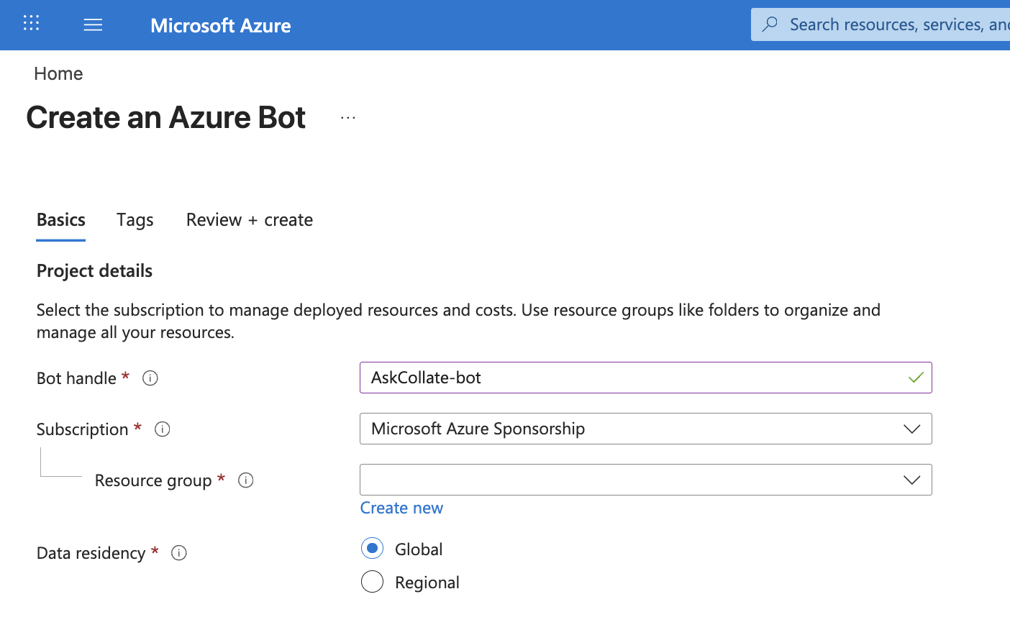Show info tooltip for Bot handle

tap(150, 378)
